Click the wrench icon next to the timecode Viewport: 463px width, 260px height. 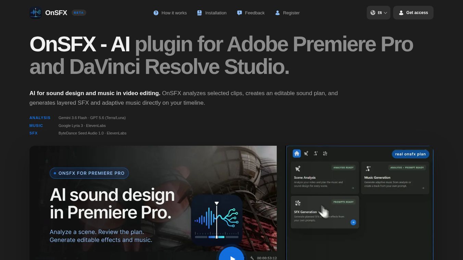pyautogui.click(x=252, y=258)
